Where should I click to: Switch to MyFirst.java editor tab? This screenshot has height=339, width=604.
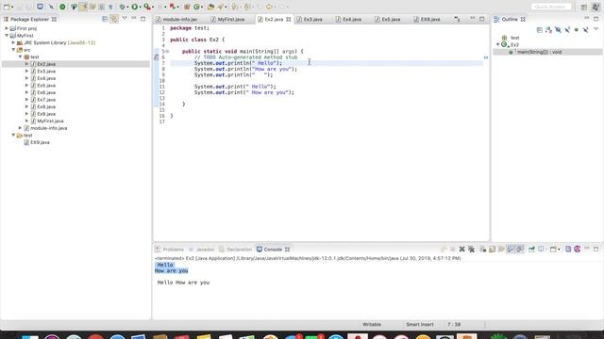click(227, 19)
